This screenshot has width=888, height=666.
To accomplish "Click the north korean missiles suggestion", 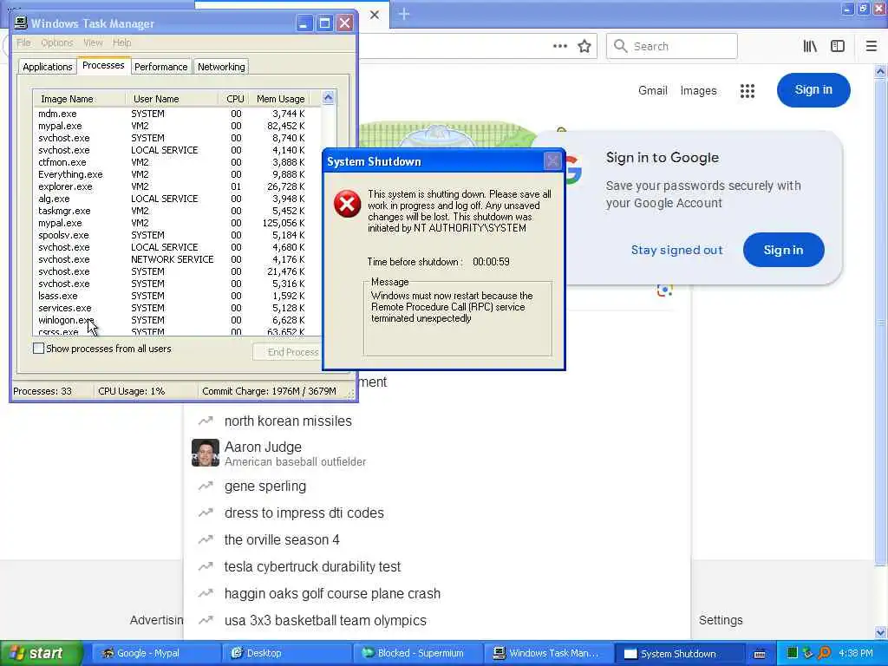I will (288, 421).
